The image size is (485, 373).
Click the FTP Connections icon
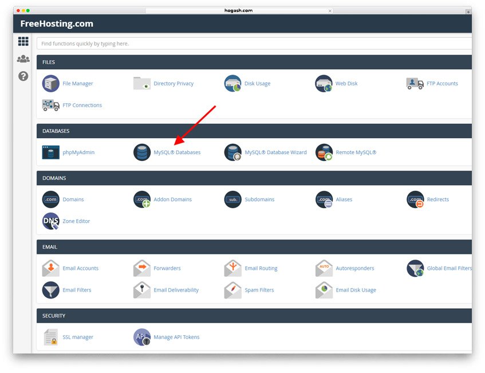pos(51,105)
